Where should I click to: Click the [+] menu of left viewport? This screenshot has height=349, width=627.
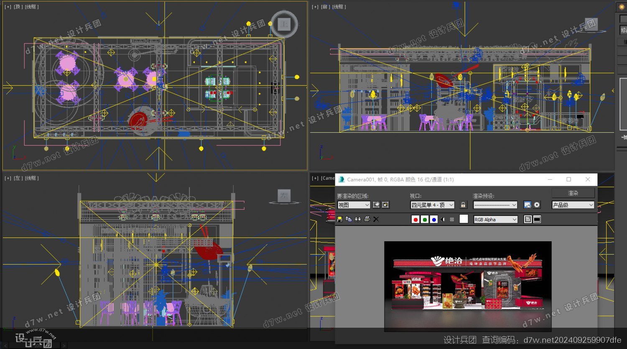[x=8, y=178]
